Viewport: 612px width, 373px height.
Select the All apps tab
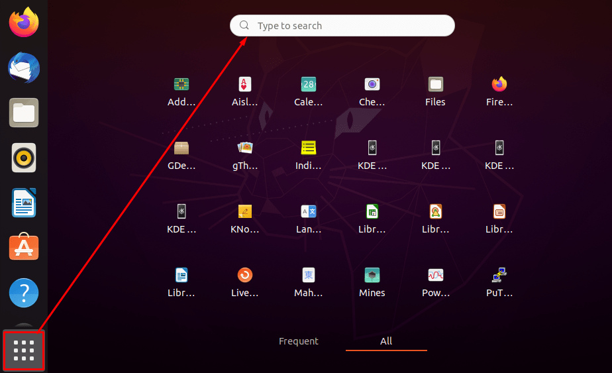coord(386,341)
